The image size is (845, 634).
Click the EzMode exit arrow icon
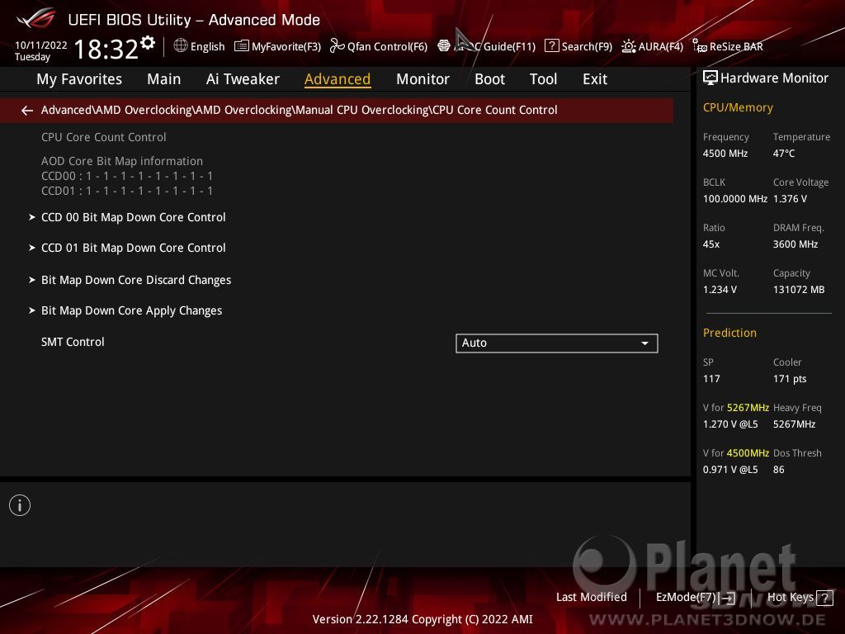[728, 598]
